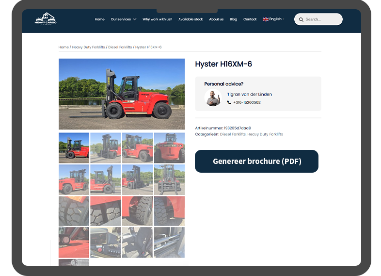Go to Available stock page
The width and height of the screenshot is (381, 276).
(190, 19)
